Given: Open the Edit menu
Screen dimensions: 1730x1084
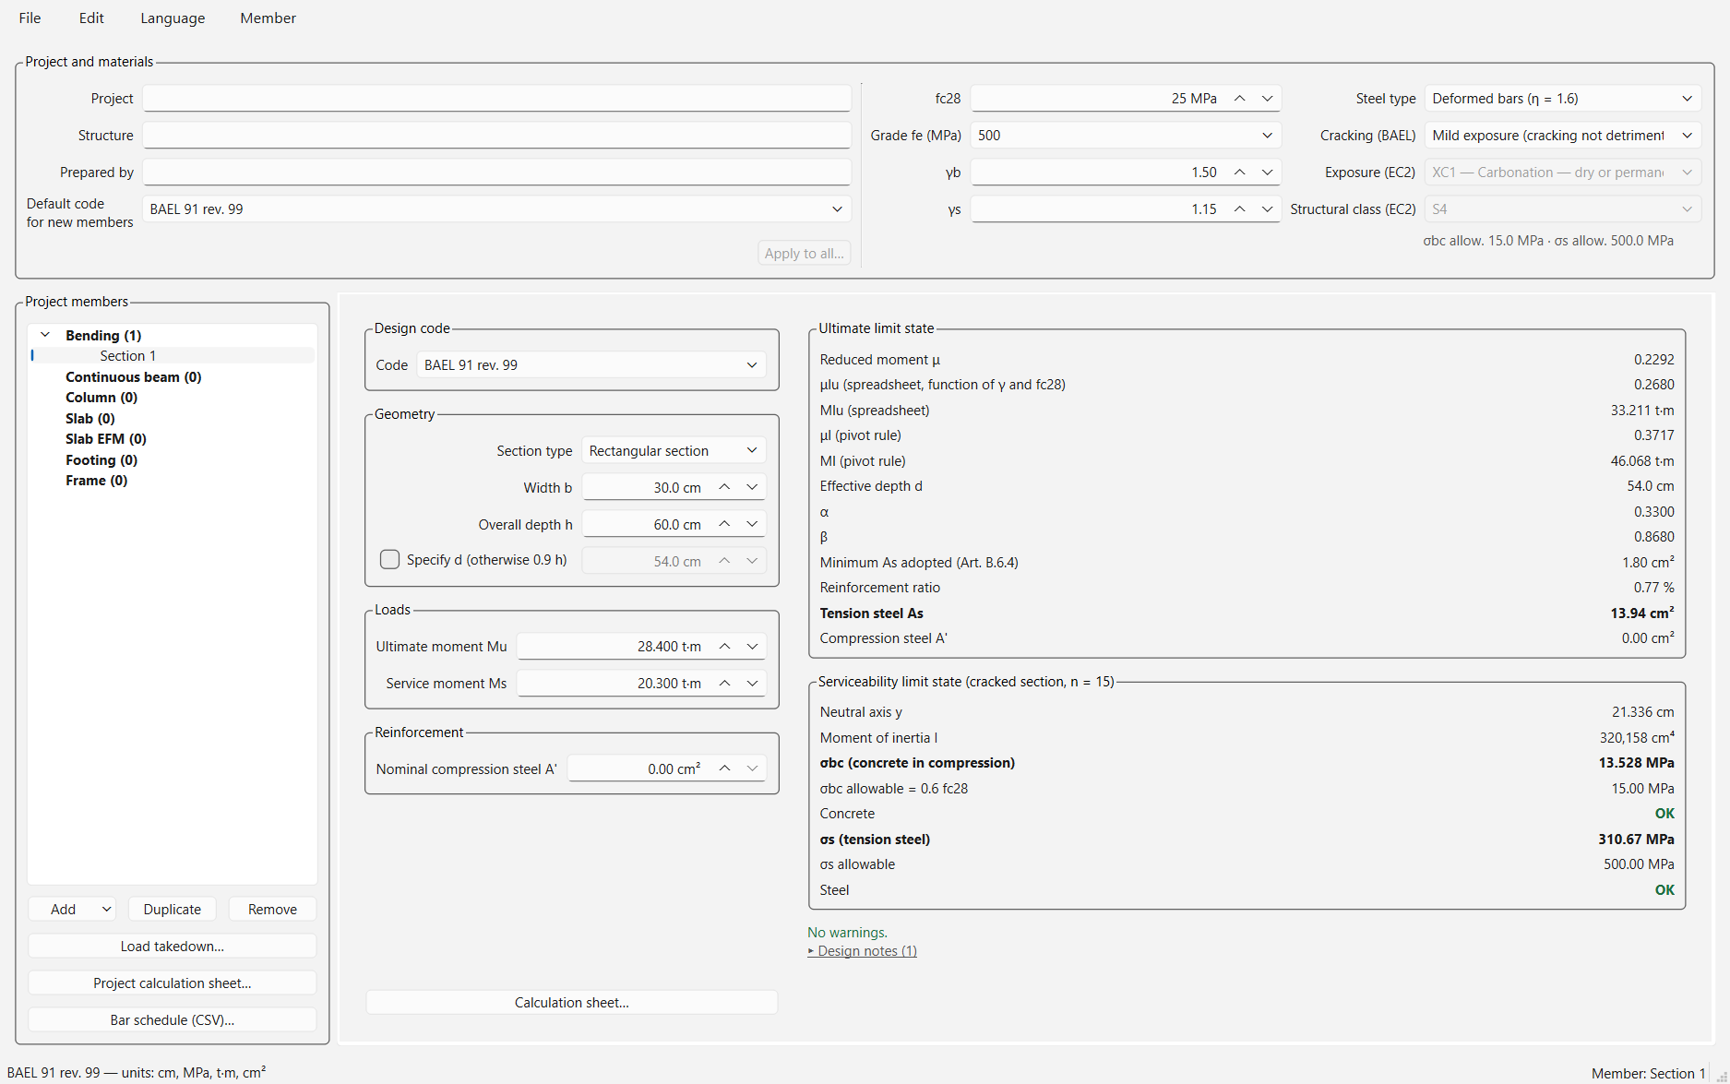Looking at the screenshot, I should (x=91, y=18).
